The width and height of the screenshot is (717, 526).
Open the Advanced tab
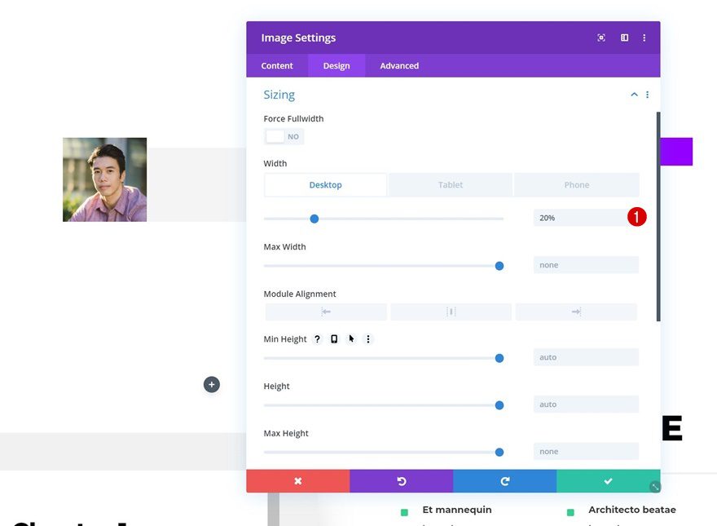tap(399, 66)
